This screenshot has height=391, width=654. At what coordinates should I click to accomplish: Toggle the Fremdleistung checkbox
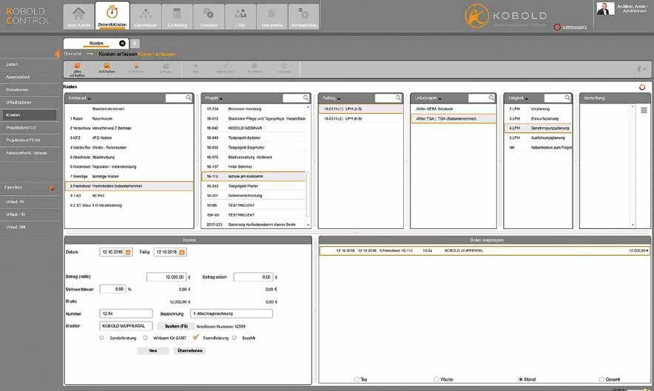195,338
